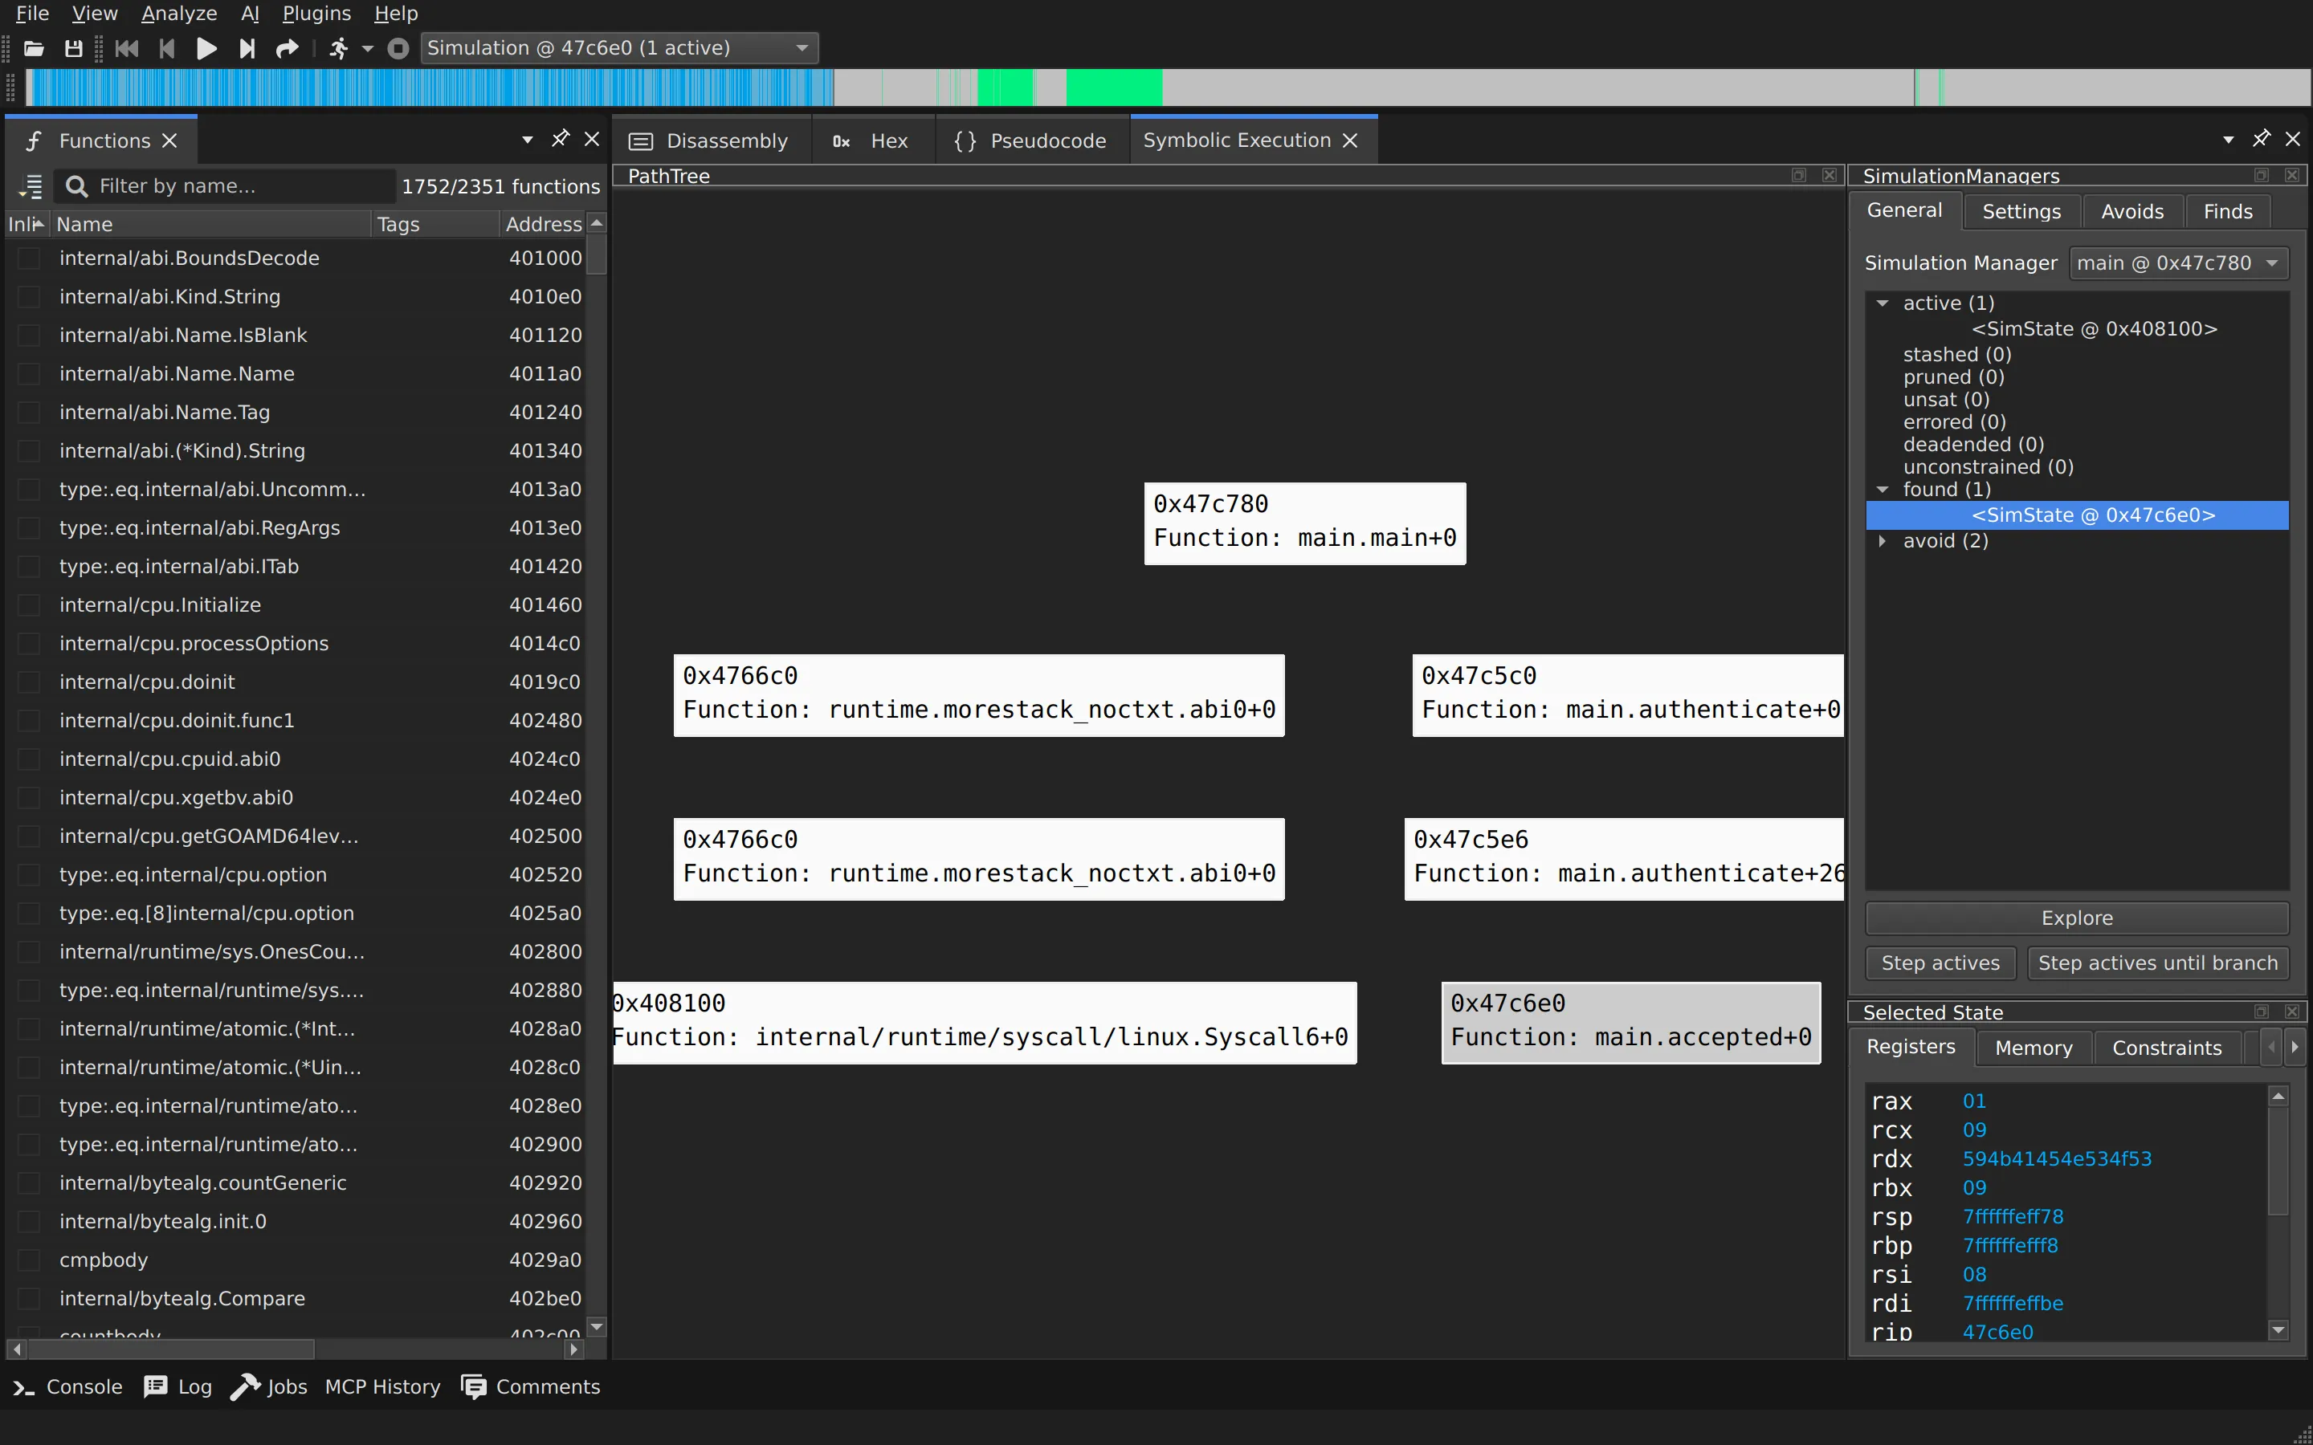Open the Comments panel

coord(530,1386)
